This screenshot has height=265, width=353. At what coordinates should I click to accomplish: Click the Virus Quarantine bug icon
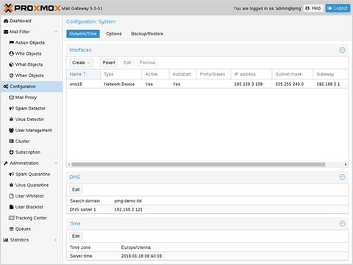click(11, 185)
